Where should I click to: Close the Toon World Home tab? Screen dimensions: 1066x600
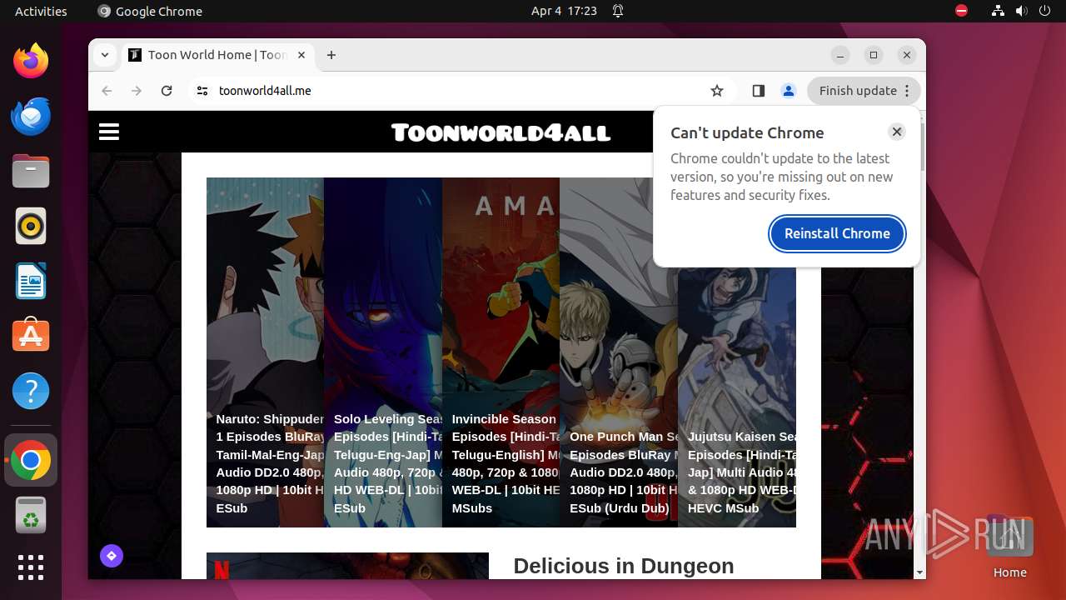pos(301,55)
